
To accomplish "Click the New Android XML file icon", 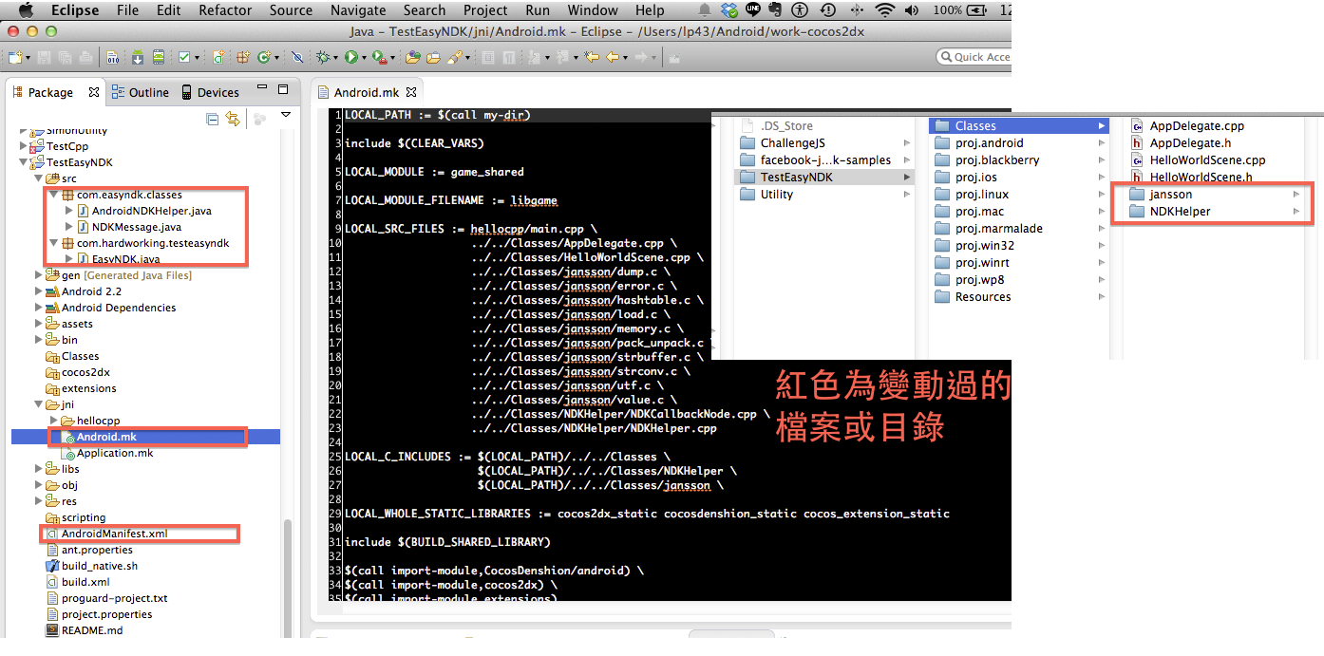I will tap(218, 58).
